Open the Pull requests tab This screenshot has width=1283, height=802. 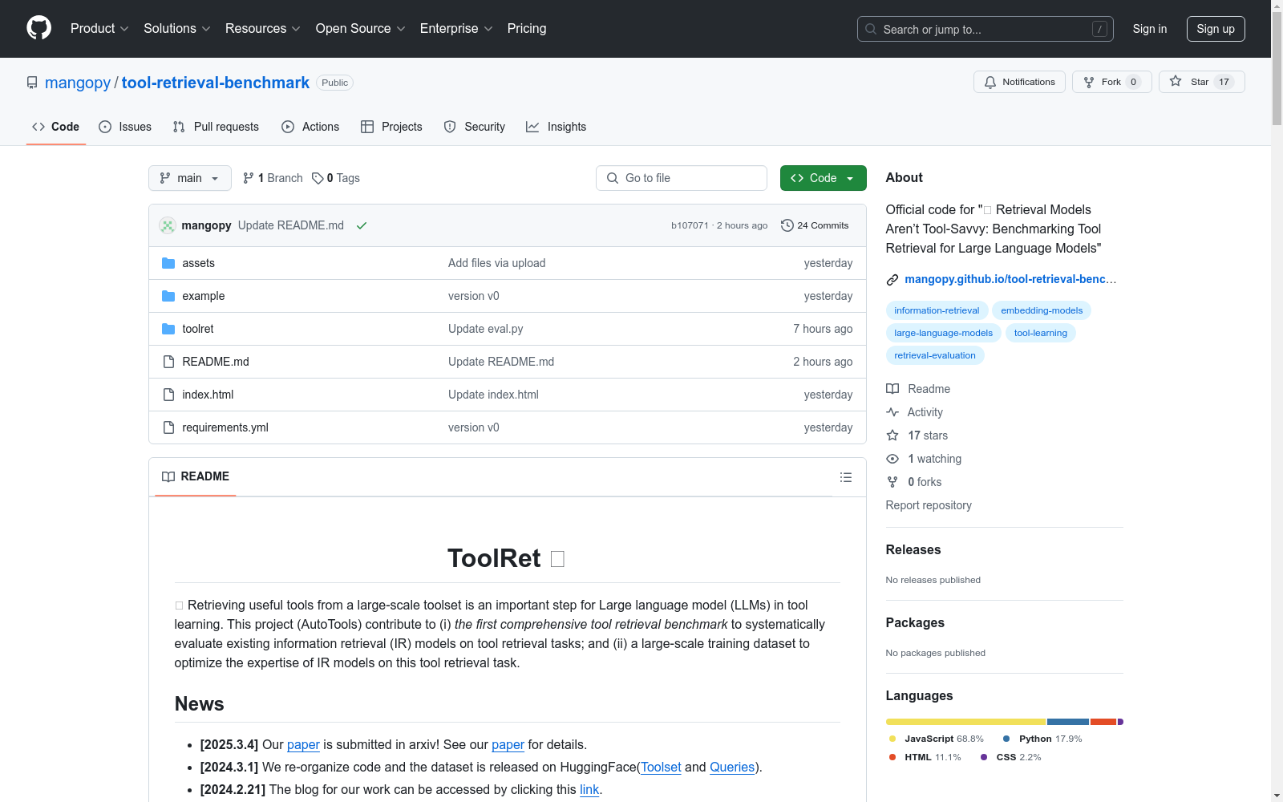tap(216, 127)
